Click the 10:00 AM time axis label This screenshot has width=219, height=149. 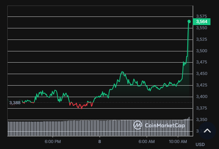[x=178, y=142]
